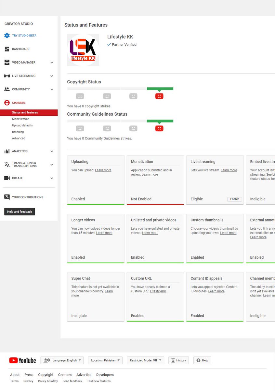Open the Creators footer link
275x391 pixels.
pos(65,375)
